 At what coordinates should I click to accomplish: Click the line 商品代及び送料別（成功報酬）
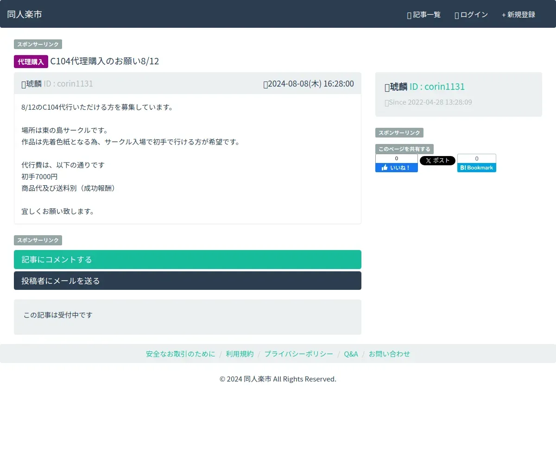(68, 188)
